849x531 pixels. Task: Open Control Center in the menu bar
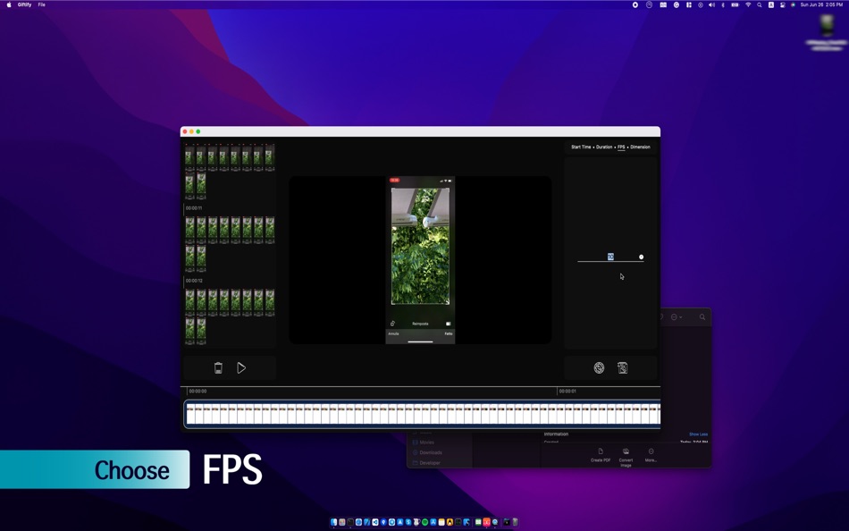782,4
